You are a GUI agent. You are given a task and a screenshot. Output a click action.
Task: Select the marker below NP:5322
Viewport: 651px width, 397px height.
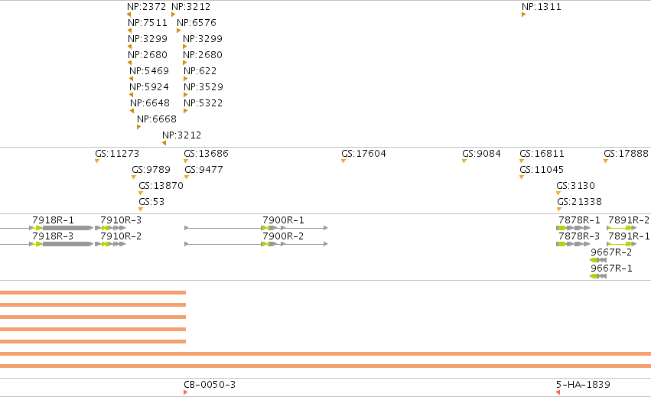pyautogui.click(x=186, y=111)
